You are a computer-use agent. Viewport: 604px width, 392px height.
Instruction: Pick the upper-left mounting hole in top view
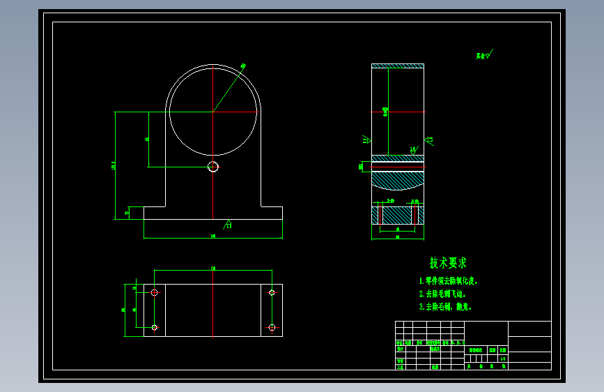coord(155,292)
